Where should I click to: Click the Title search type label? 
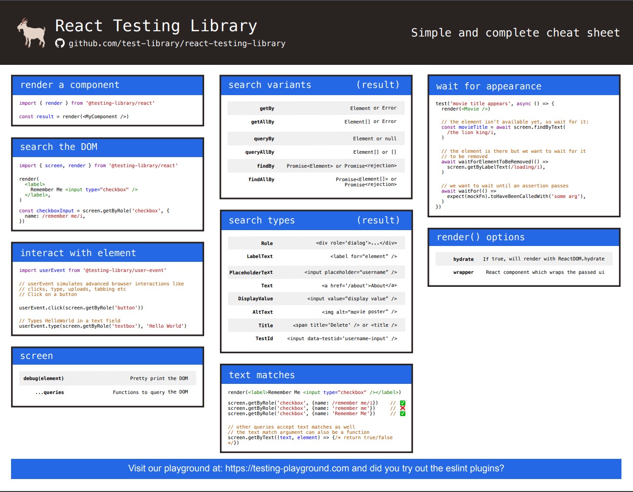[265, 326]
